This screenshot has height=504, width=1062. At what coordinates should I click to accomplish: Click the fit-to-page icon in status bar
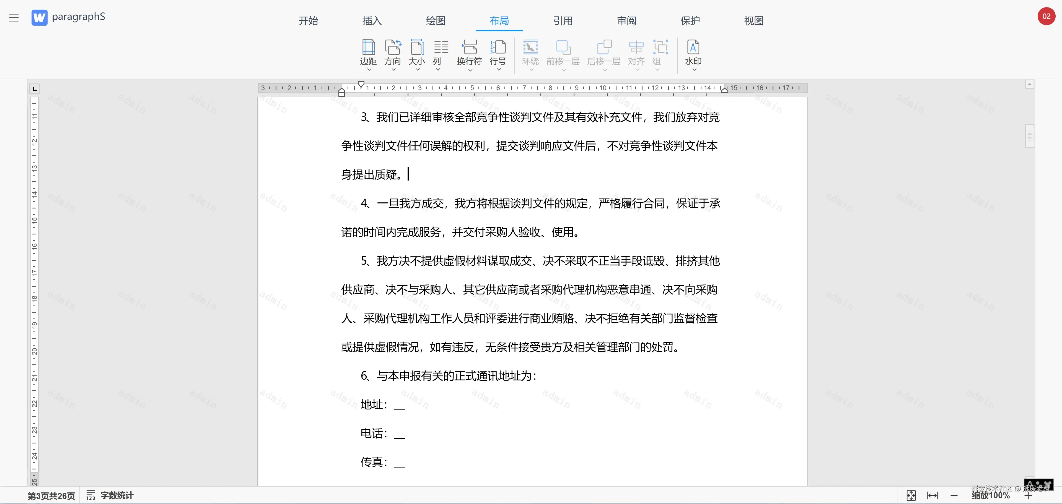[911, 495]
